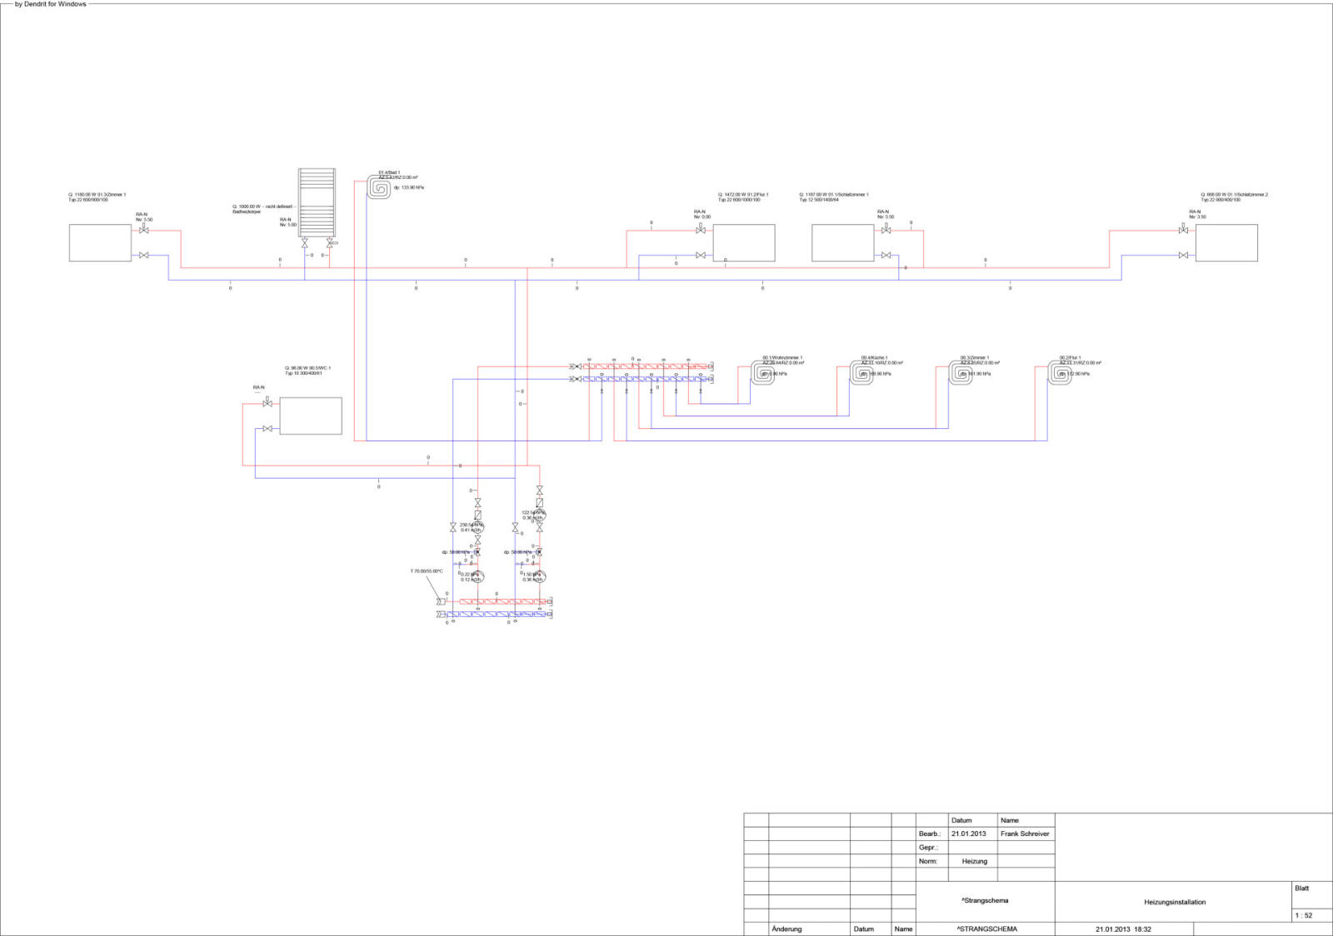Click the Schlafzimmer.2 radiator return valve
Viewport: 1333px width, 936px height.
click(1183, 256)
